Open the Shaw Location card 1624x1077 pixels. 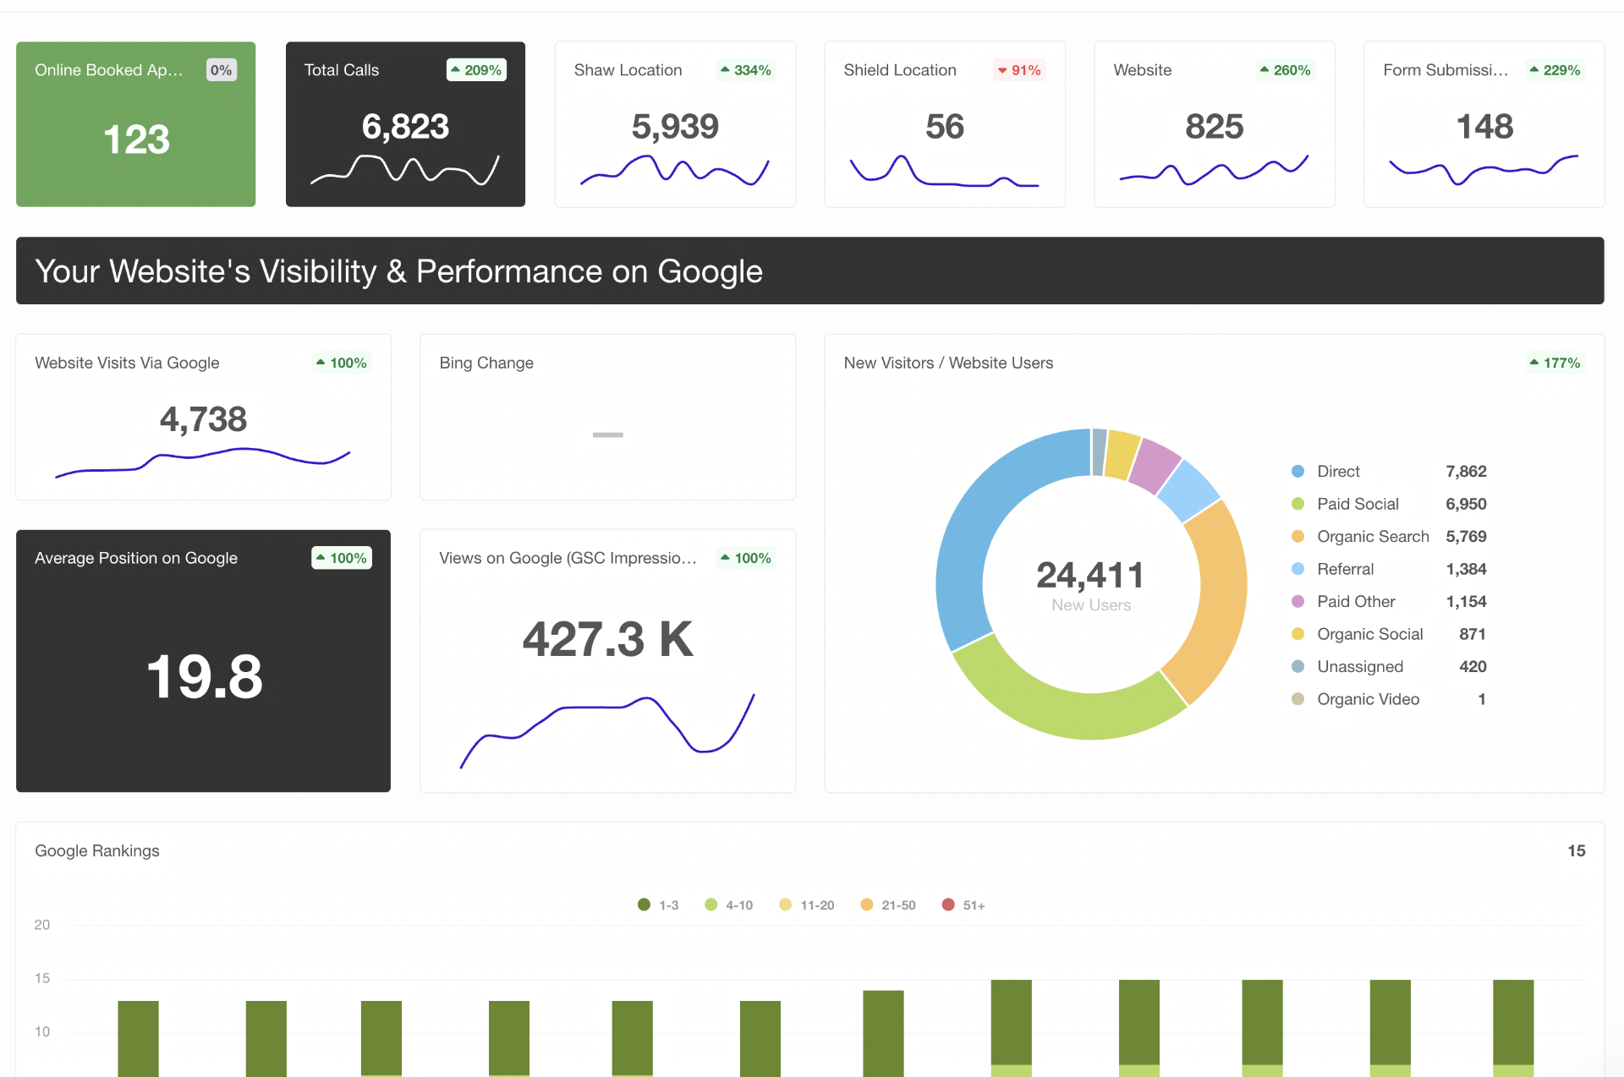click(675, 124)
